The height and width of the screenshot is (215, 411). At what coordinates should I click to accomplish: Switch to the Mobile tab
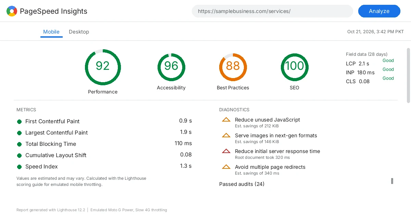coord(51,32)
